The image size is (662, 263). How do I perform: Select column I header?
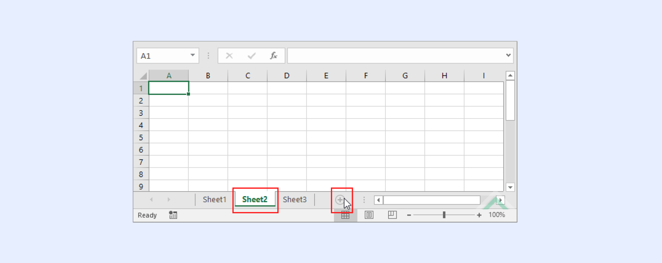484,76
